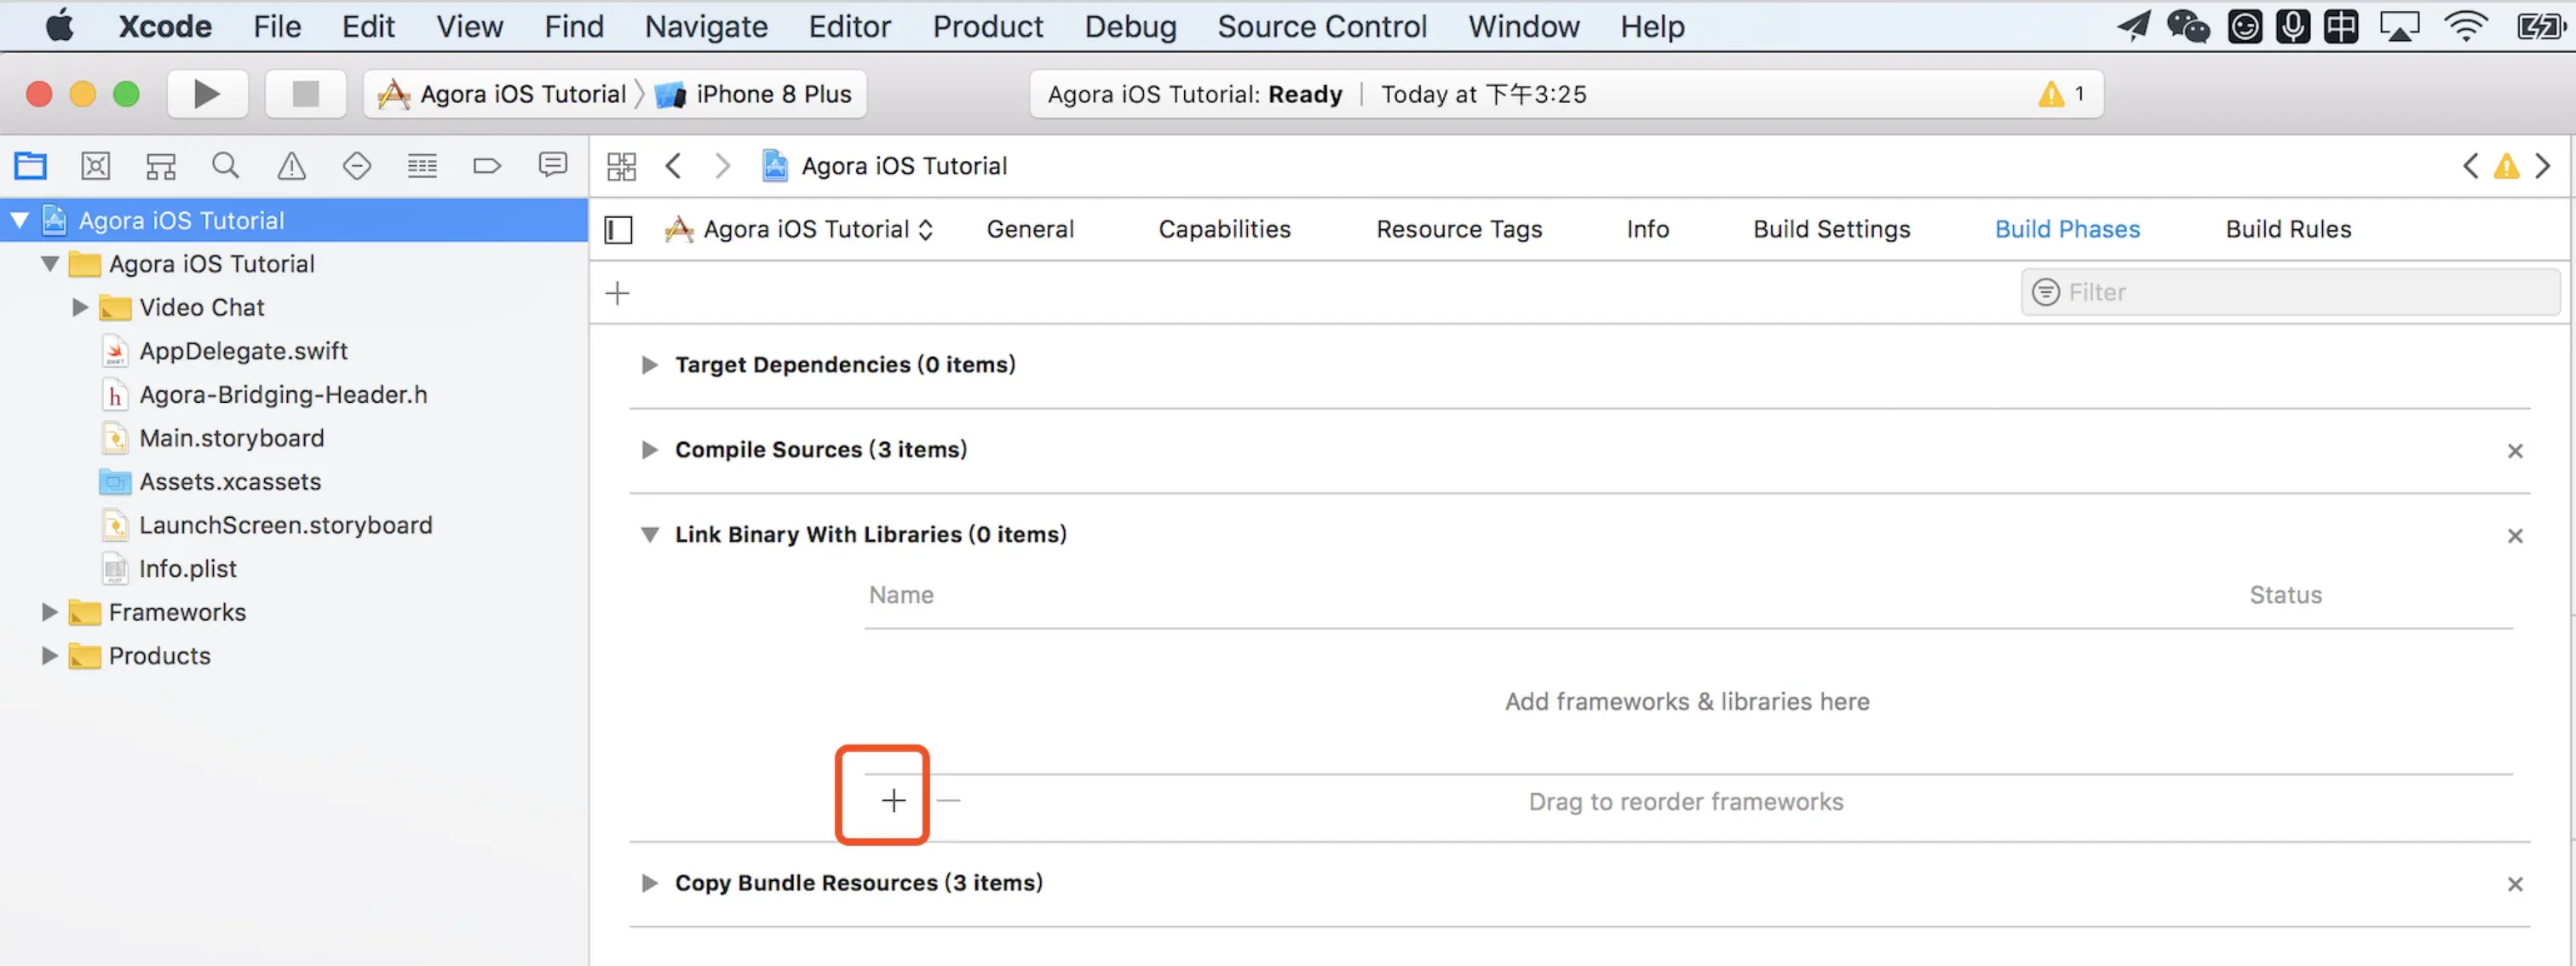
Task: Switch to the Build Rules tab
Action: coord(2288,230)
